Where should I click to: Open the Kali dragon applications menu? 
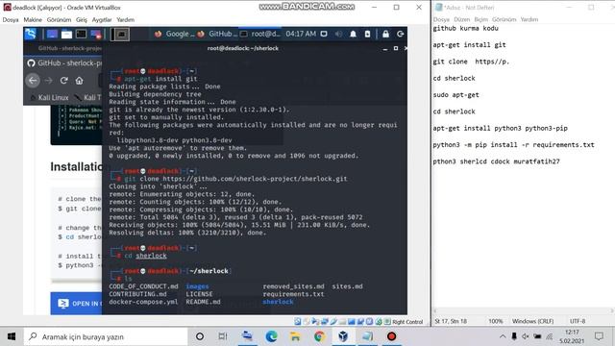coord(31,35)
